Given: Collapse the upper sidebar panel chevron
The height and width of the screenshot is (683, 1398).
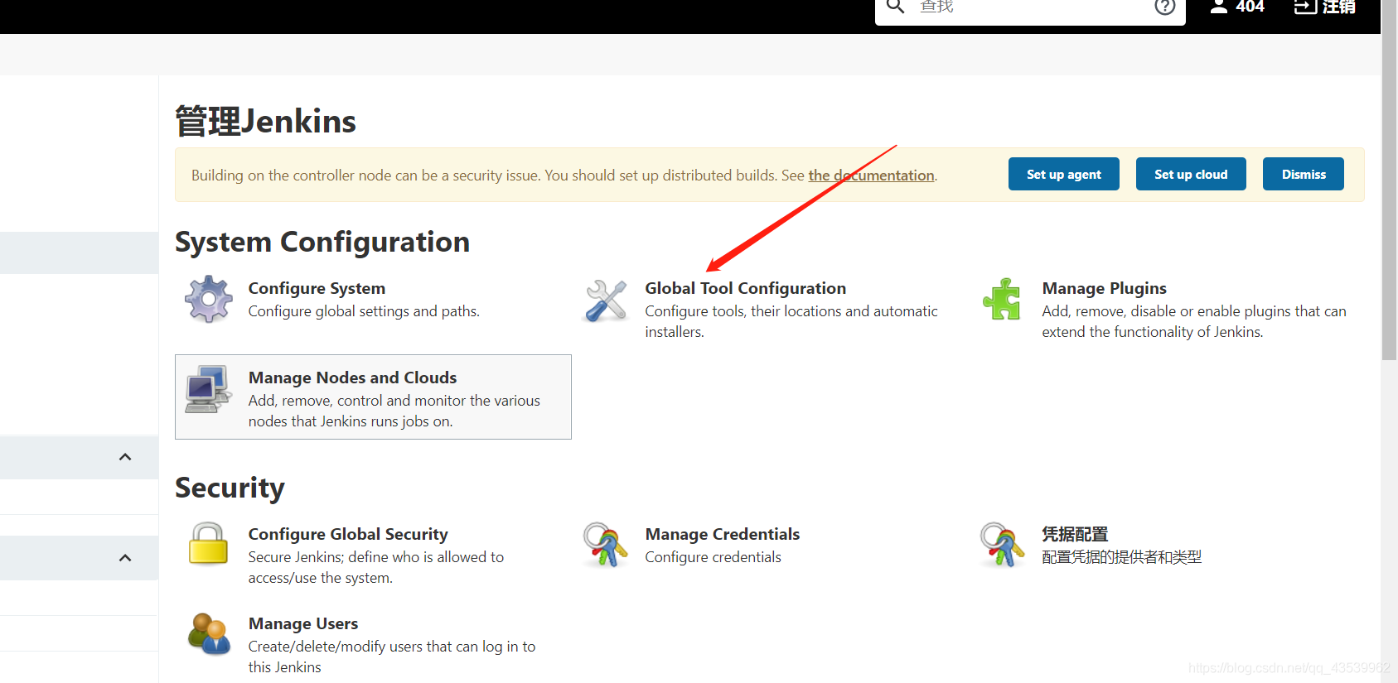Looking at the screenshot, I should [125, 457].
